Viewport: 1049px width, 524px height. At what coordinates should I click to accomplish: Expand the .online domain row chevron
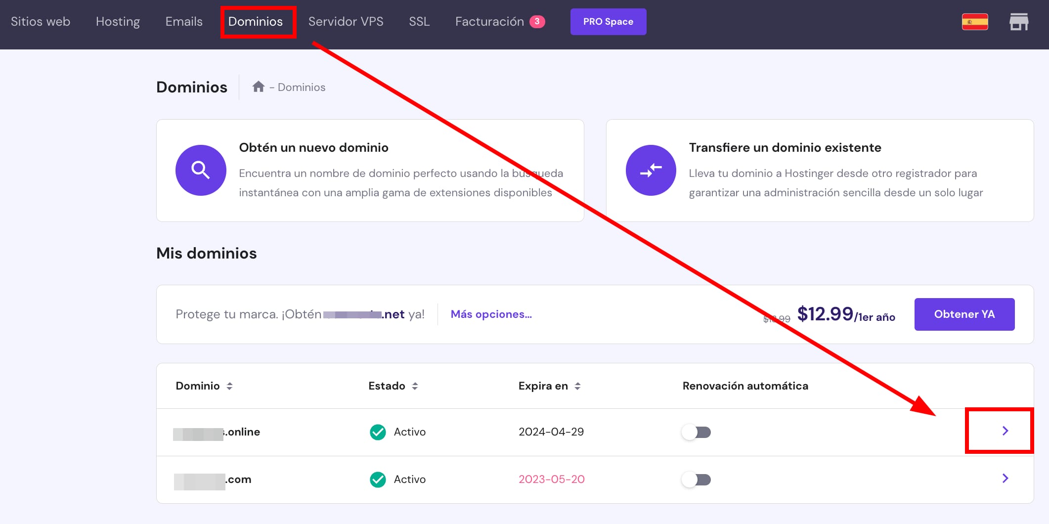[x=1005, y=431]
